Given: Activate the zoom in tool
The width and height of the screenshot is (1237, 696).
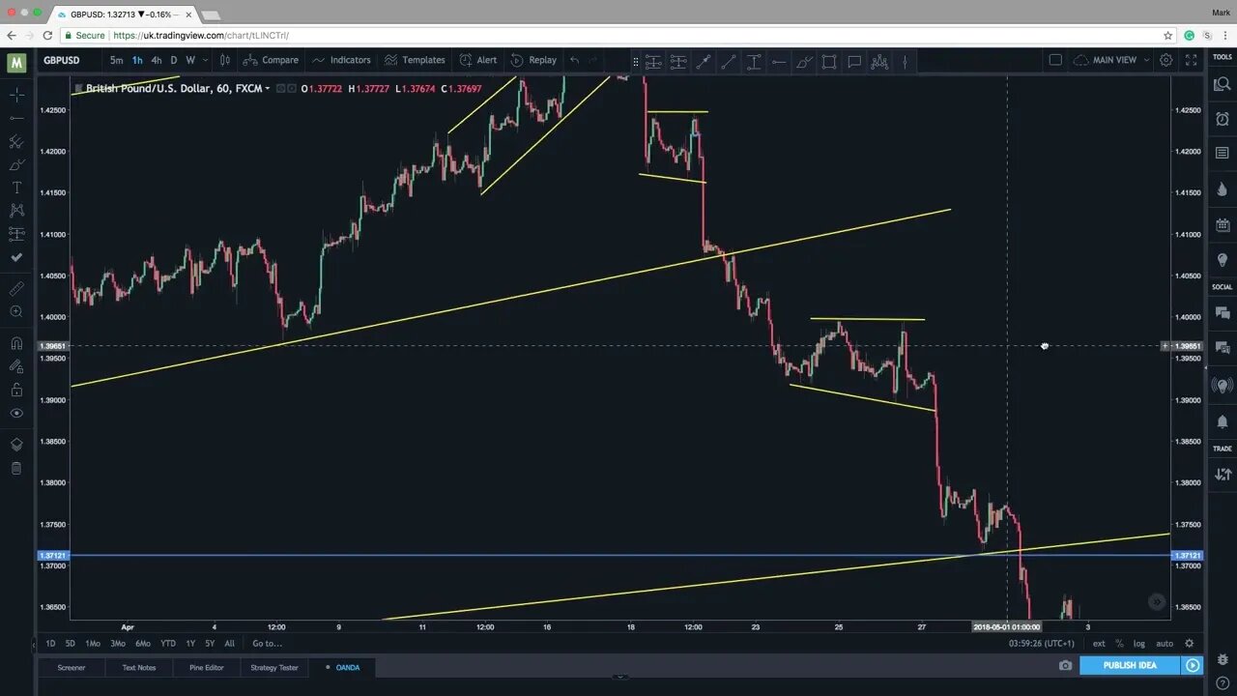Looking at the screenshot, I should coord(16,311).
